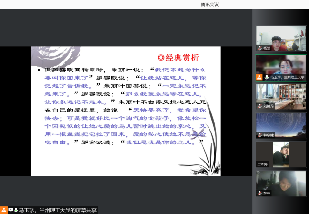Click active microphone icon on 马玉珍's tile
Screen dimensions: 309x214
click(267, 77)
